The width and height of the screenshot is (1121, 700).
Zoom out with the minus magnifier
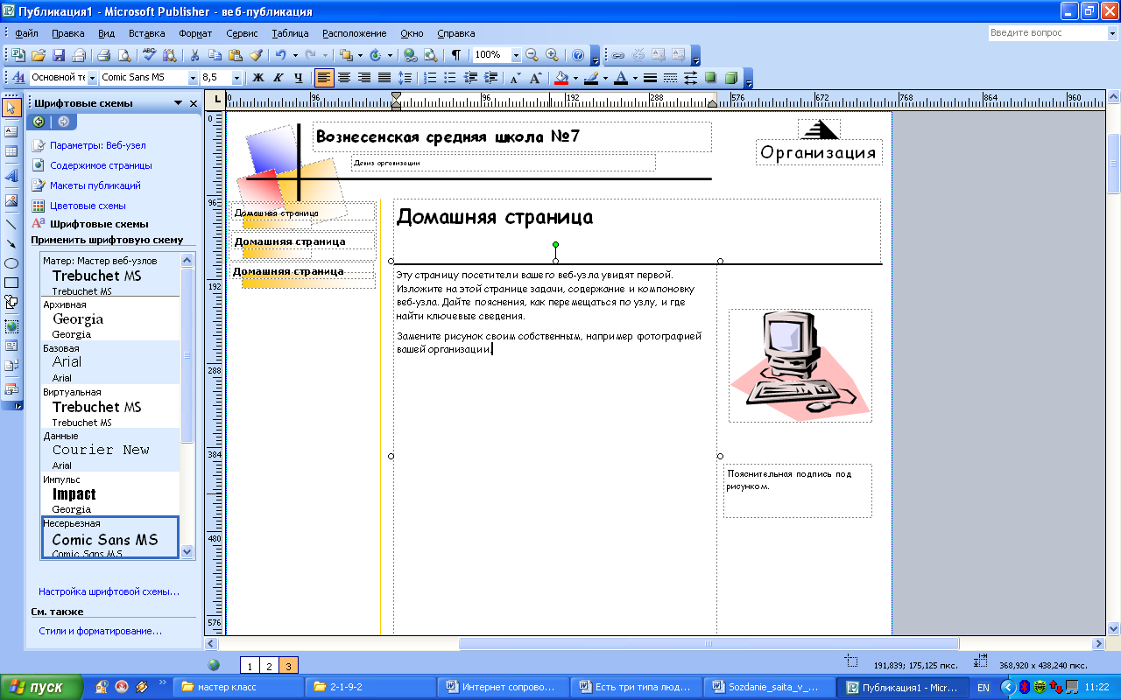click(532, 54)
